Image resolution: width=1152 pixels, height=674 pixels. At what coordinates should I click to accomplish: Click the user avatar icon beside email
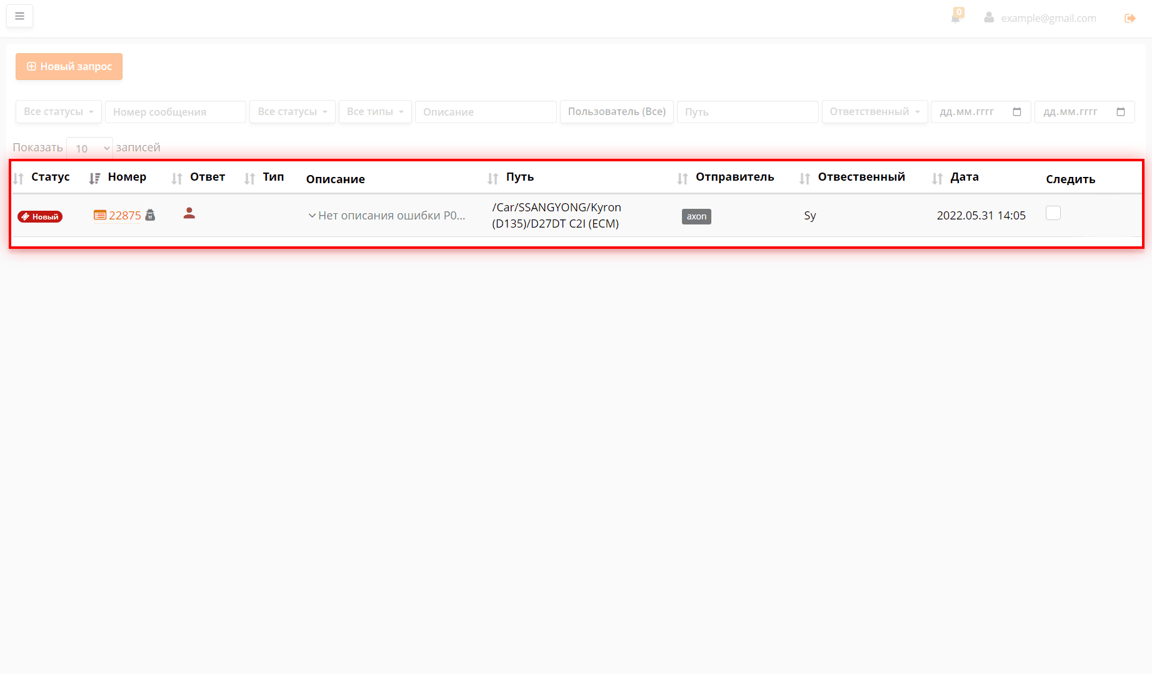[989, 18]
